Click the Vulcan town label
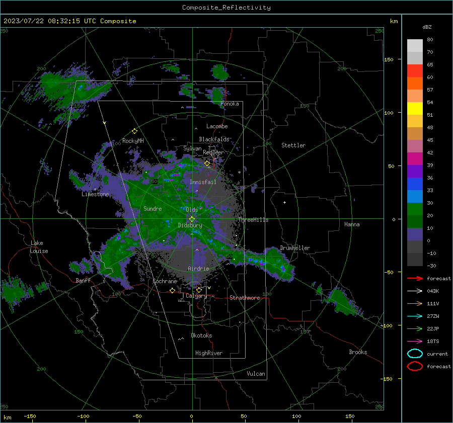This screenshot has height=423, width=453. pos(256,374)
